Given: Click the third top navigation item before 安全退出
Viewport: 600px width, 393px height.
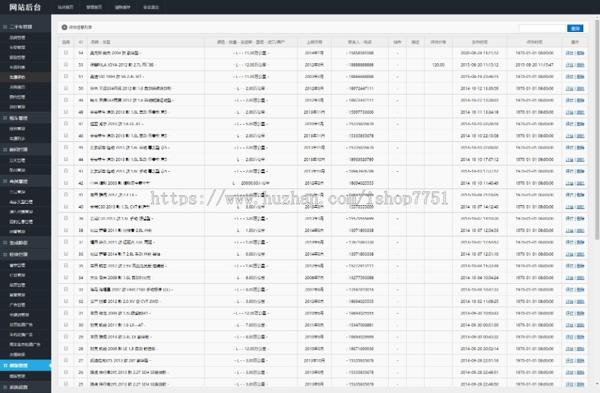Looking at the screenshot, I should [123, 7].
